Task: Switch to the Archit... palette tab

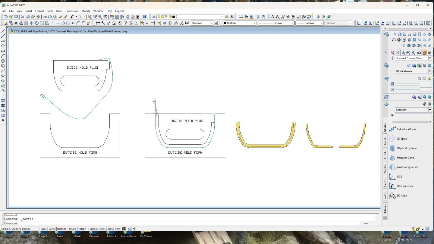Action: [385, 154]
